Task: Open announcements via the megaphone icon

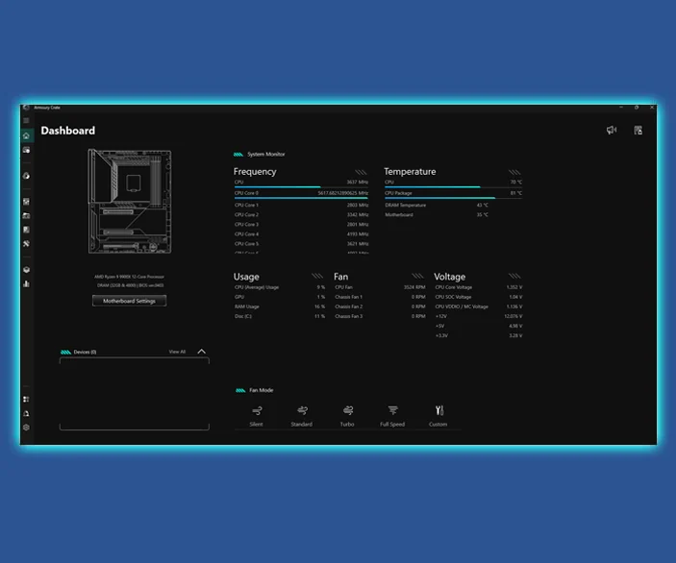Action: tap(612, 130)
